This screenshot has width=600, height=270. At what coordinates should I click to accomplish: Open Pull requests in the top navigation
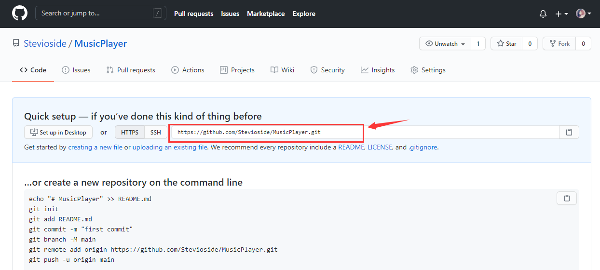pos(193,13)
